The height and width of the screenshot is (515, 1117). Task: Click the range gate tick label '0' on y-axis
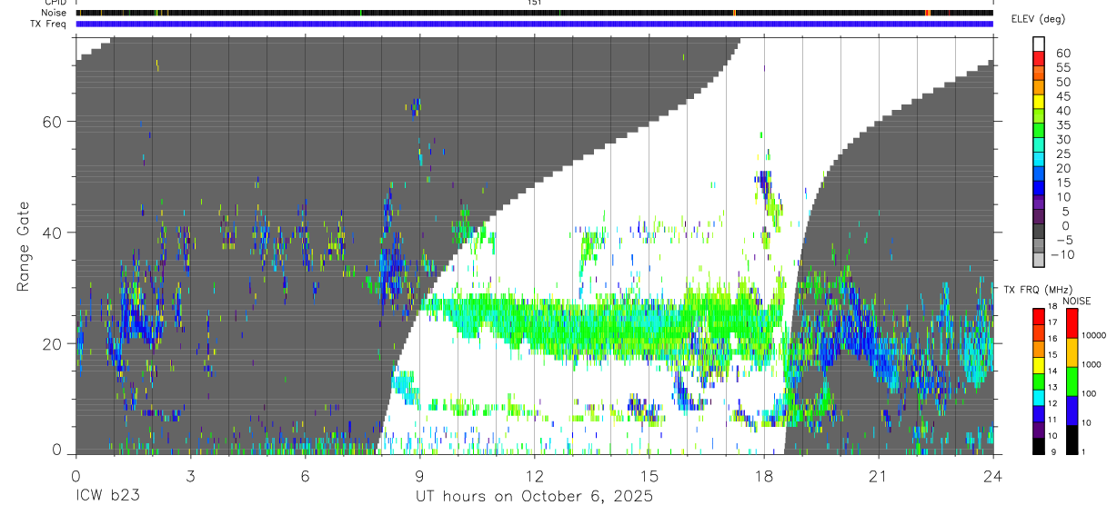(x=57, y=450)
